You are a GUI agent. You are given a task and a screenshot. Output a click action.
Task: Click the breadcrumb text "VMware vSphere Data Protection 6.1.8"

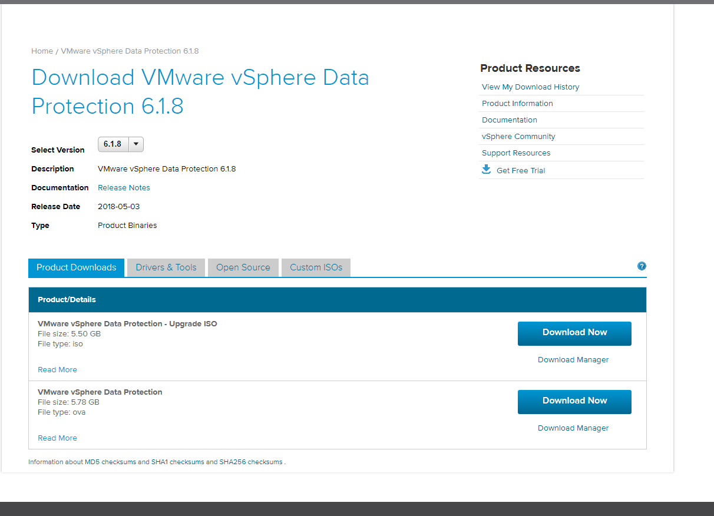click(x=130, y=51)
